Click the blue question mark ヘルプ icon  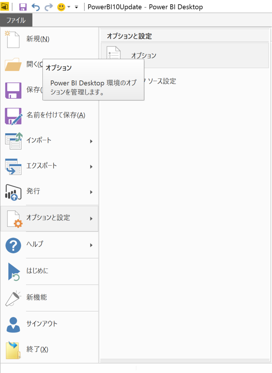point(13,246)
